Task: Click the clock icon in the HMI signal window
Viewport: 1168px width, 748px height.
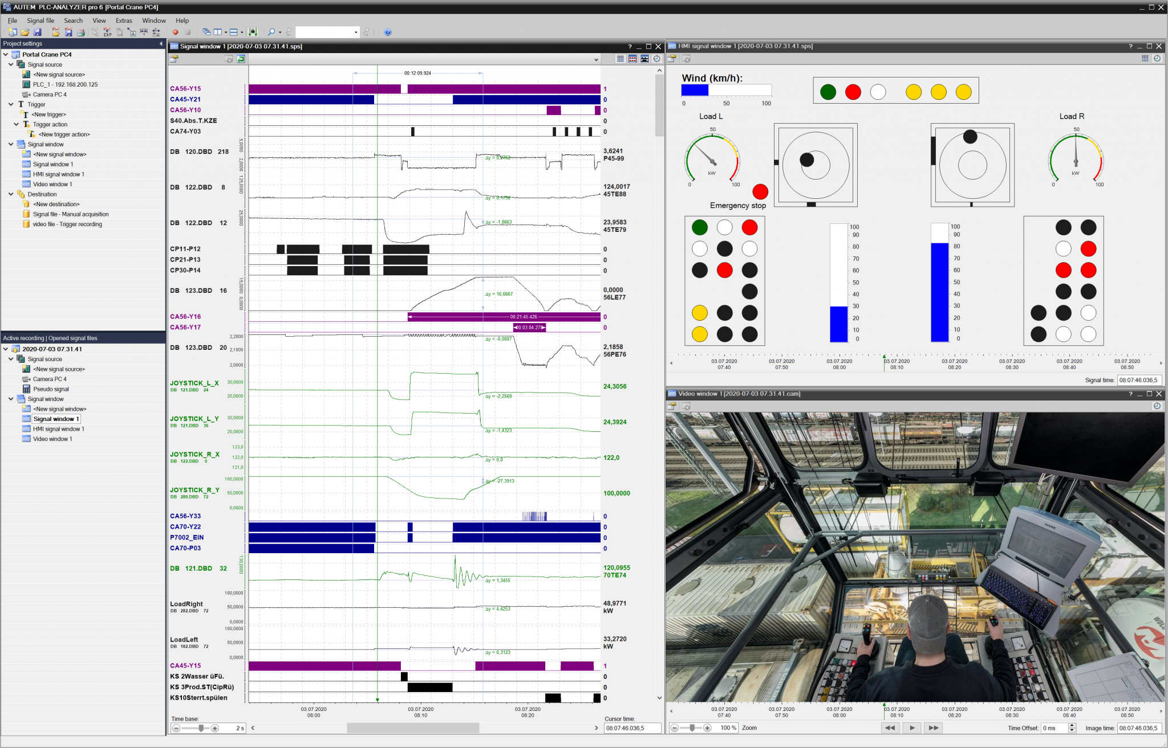Action: (1157, 58)
